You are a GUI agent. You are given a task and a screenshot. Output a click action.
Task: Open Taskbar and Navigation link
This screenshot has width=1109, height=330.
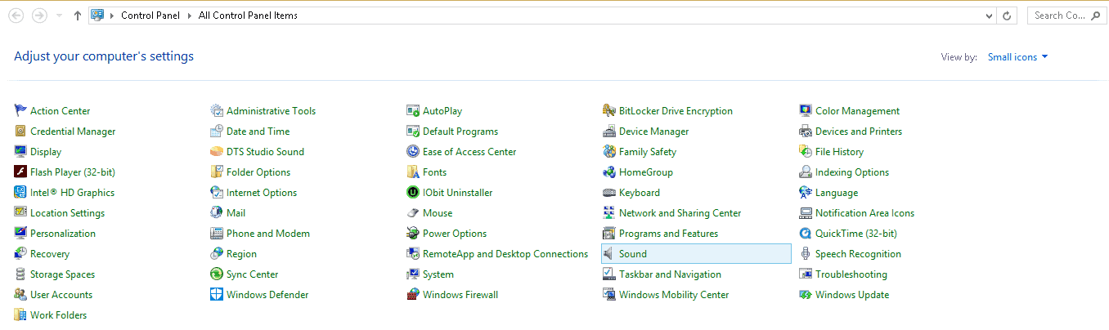coord(670,274)
